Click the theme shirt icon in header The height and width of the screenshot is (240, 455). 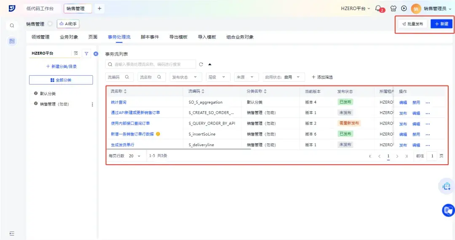(393, 8)
